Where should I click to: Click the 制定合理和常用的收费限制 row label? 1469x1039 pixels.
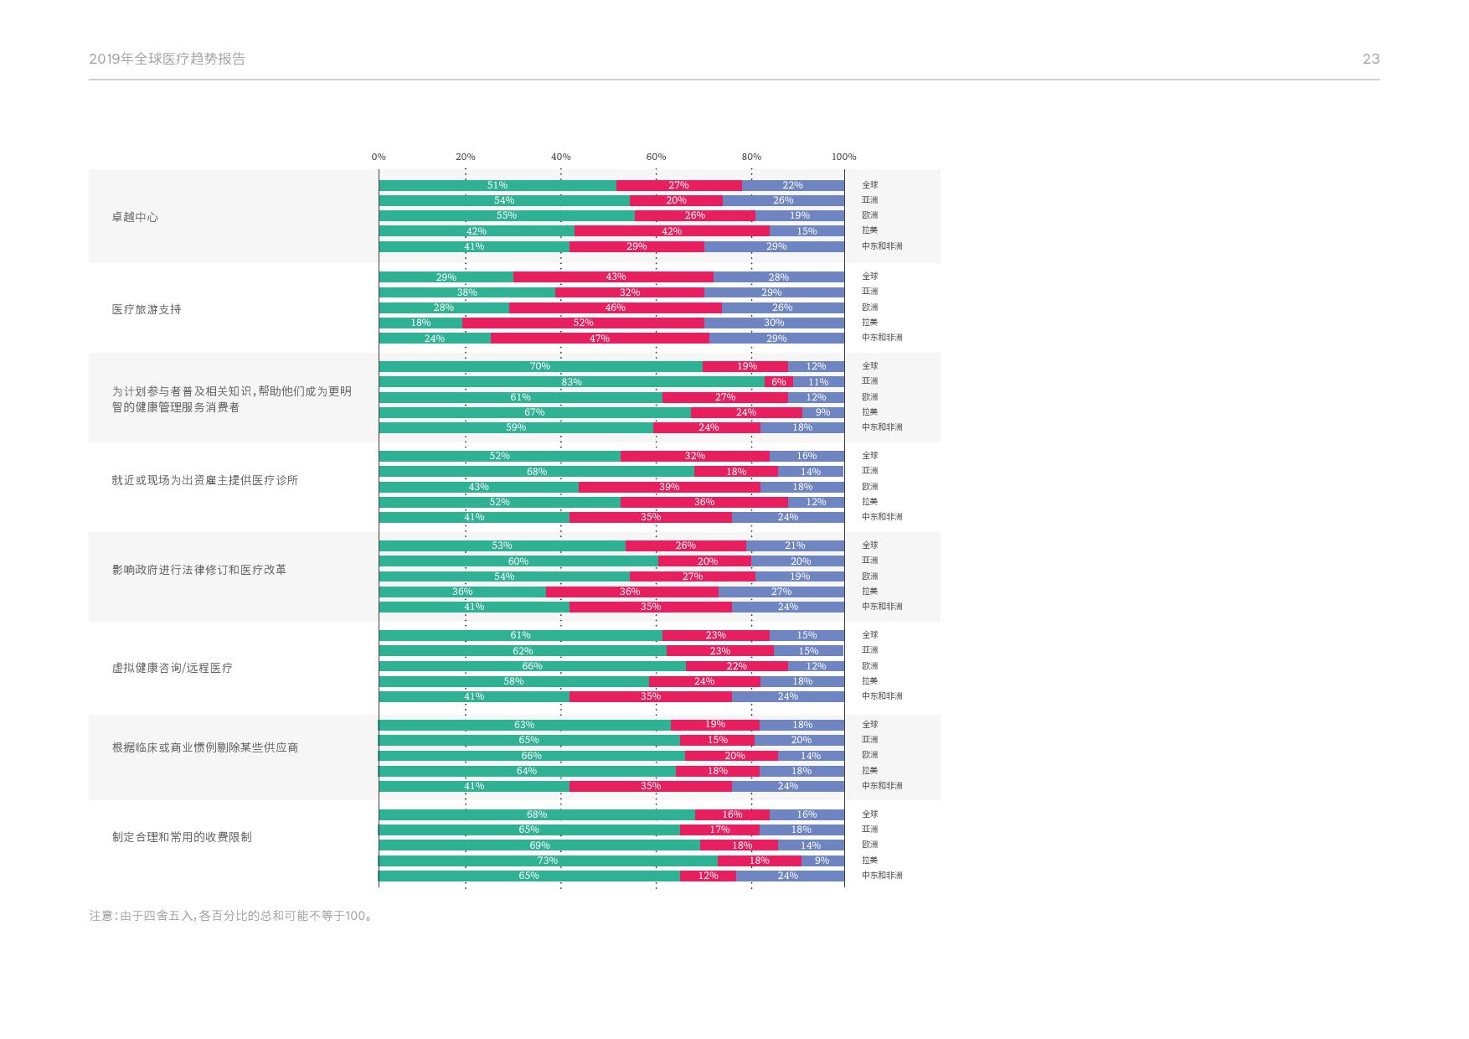[x=182, y=837]
